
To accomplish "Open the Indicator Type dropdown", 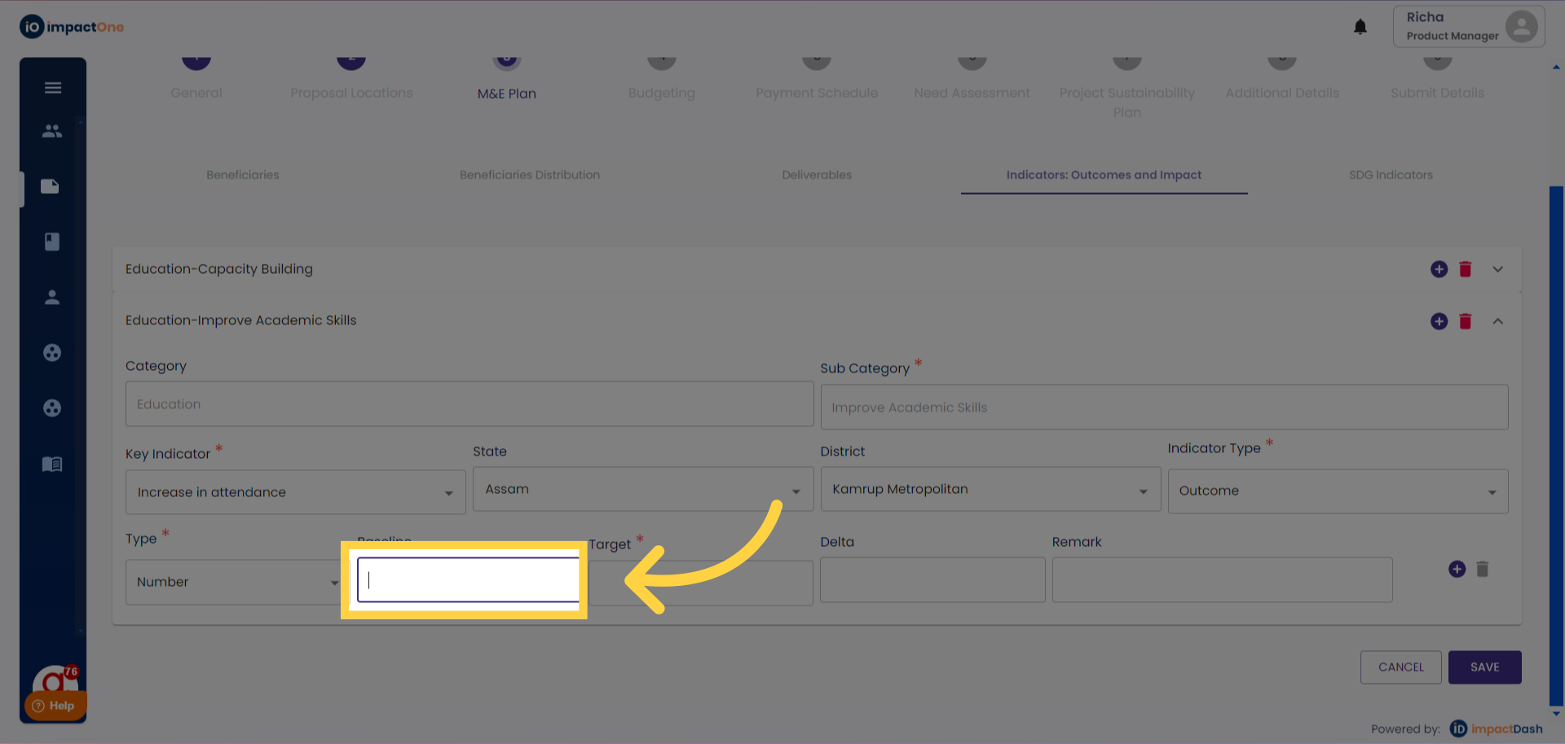I will [1337, 491].
